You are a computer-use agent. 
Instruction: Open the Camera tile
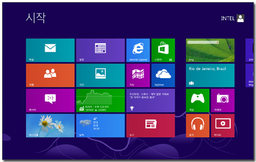223,101
